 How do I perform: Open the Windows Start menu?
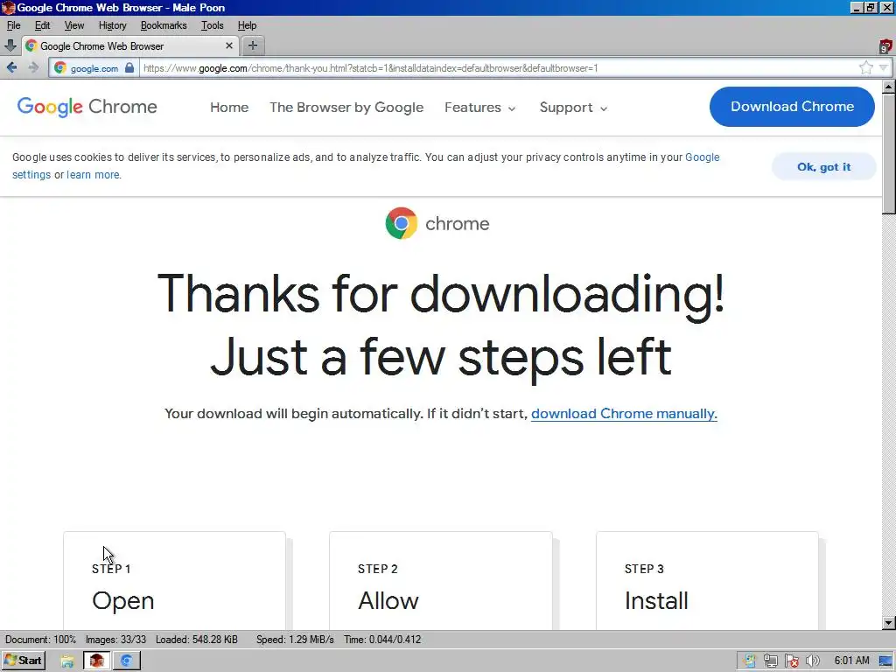[x=23, y=661]
